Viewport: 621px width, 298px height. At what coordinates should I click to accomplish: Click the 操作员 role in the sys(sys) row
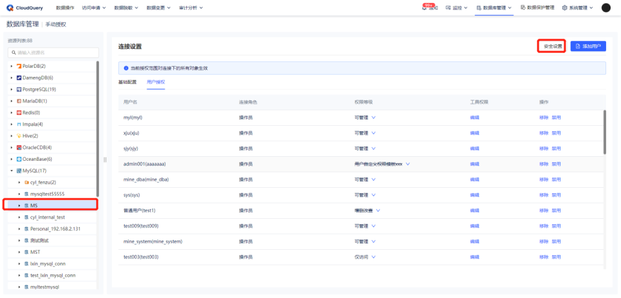[x=246, y=195]
